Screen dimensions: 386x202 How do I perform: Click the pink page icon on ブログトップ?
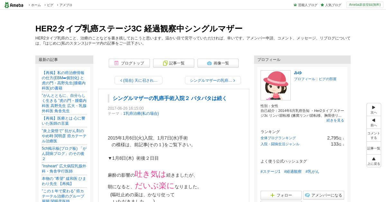pyautogui.click(x=116, y=63)
